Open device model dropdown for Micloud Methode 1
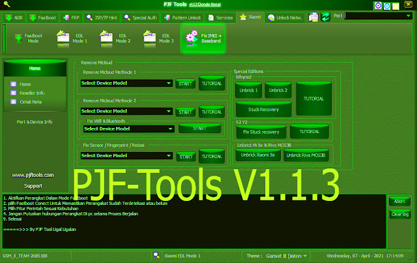The image size is (417, 263). coord(126,83)
